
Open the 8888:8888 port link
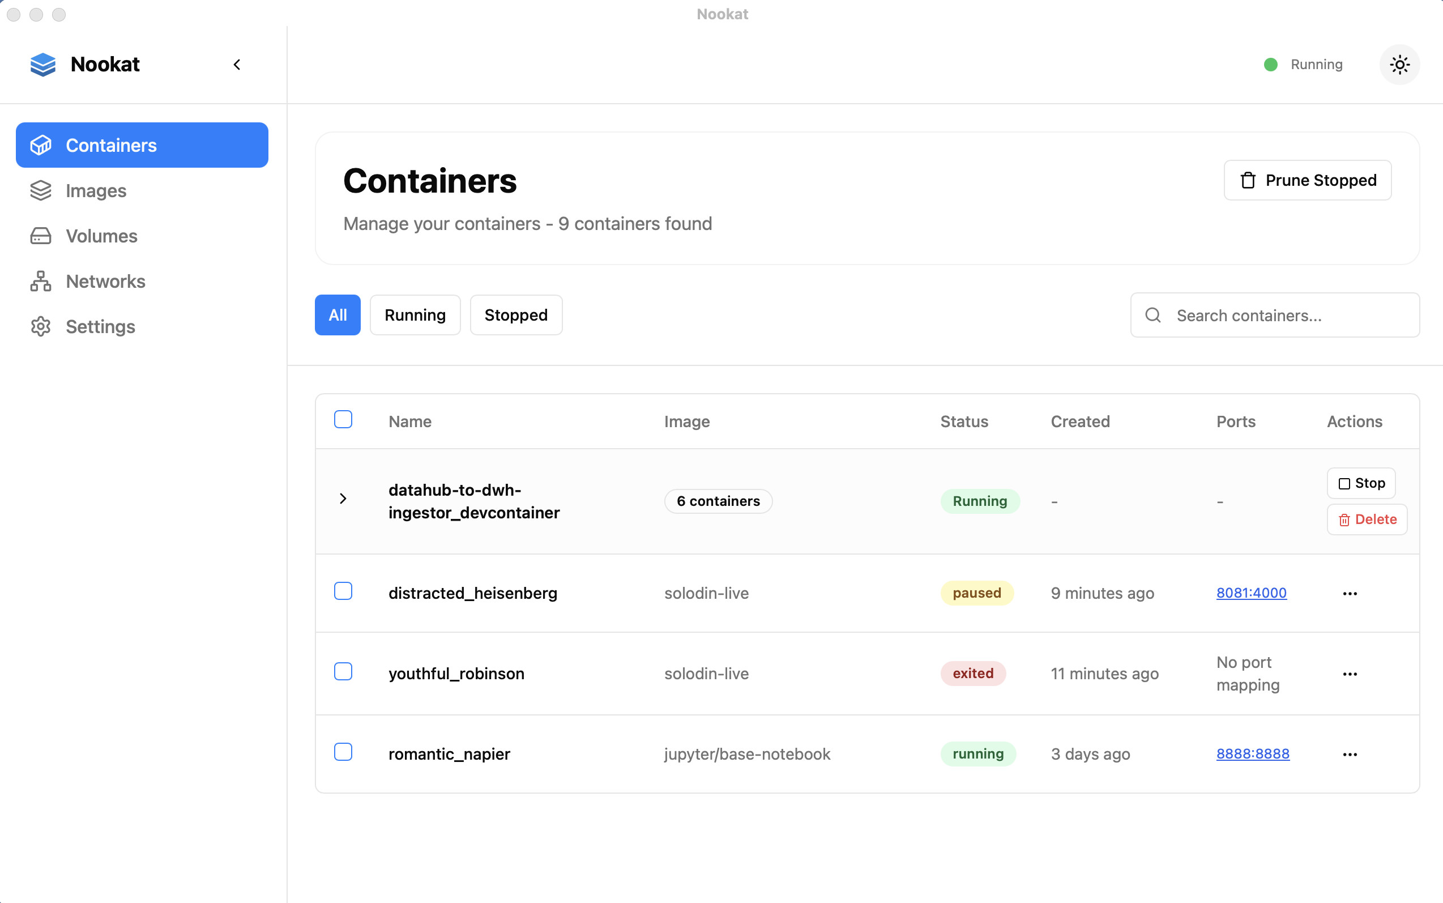[1253, 753]
